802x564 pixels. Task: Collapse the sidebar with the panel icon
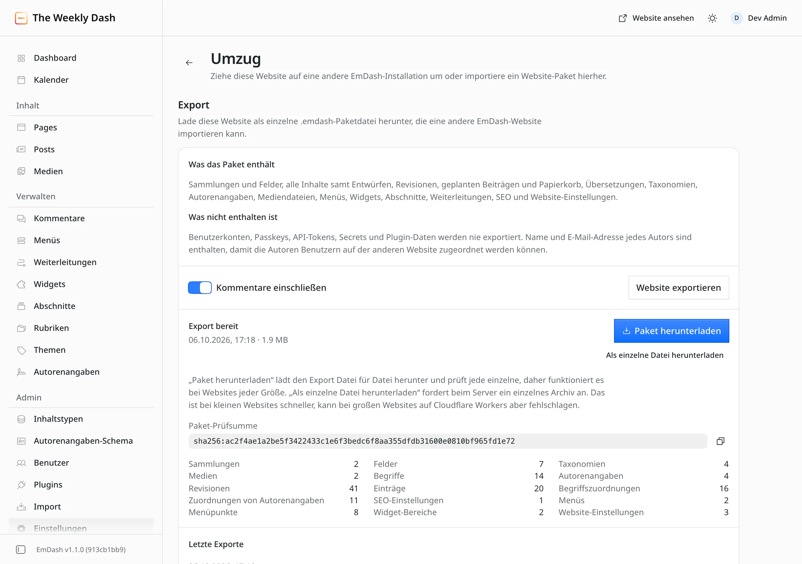pyautogui.click(x=21, y=550)
